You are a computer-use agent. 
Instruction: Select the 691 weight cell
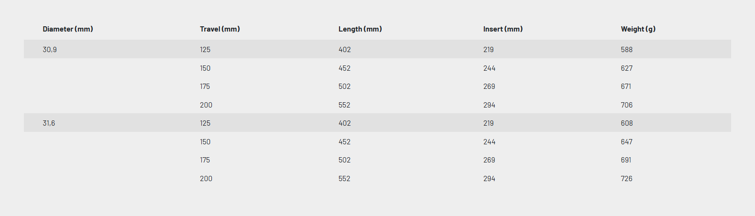626,160
